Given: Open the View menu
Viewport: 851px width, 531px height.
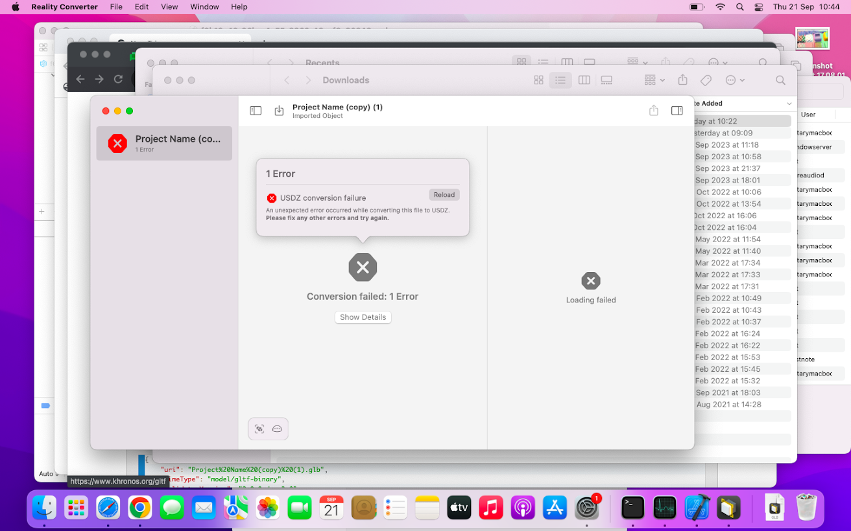Looking at the screenshot, I should [x=169, y=7].
